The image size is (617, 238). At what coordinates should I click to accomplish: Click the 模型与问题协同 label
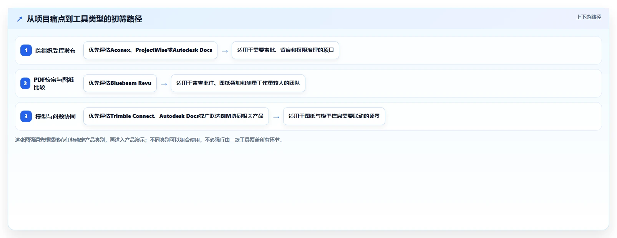point(55,116)
